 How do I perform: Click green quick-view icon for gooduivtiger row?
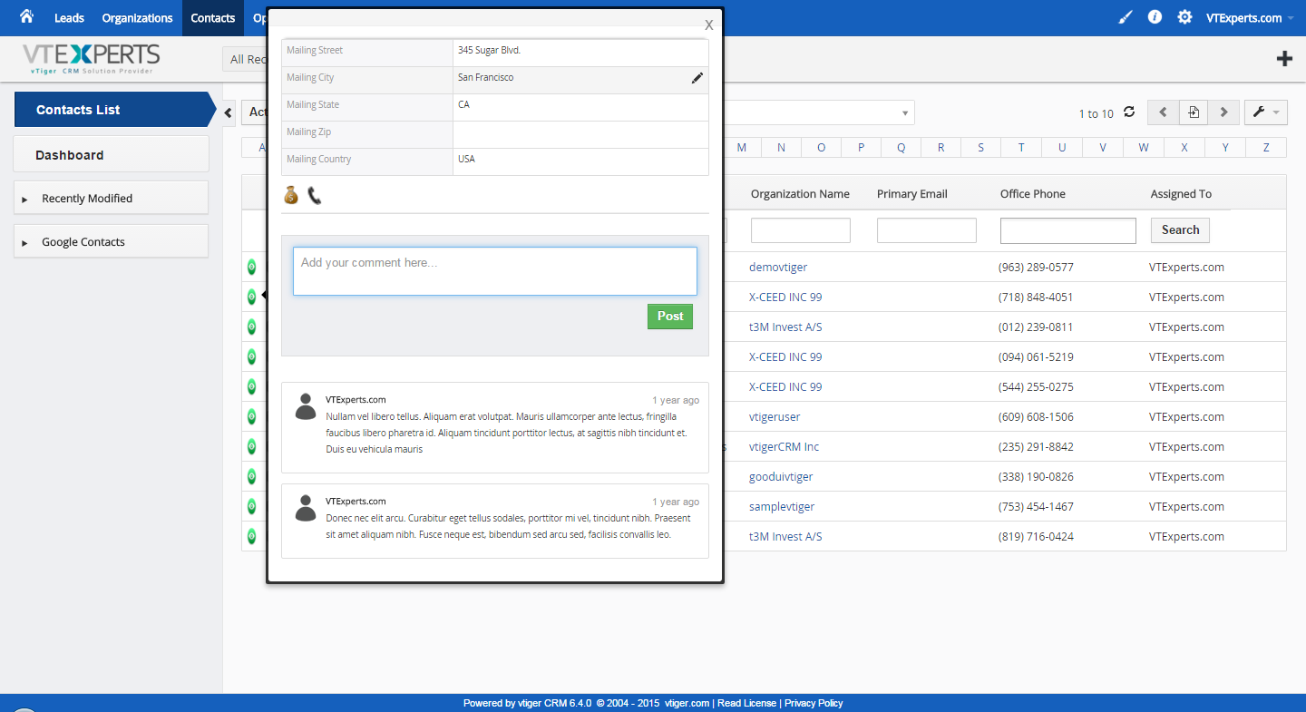point(251,476)
